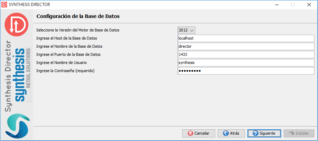Image resolution: width=318 pixels, height=141 pixels.
Task: Click the title bar Synthesis Director app icon
Action: [x=4, y=5]
